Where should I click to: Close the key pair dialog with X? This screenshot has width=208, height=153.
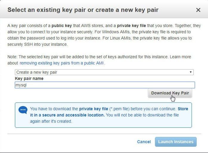(198, 10)
